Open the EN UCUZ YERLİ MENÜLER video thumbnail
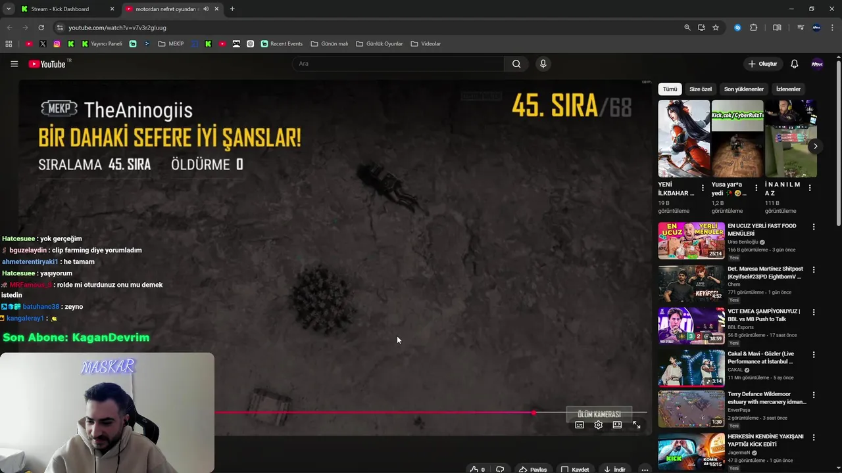Viewport: 842px width, 473px height. [x=691, y=240]
